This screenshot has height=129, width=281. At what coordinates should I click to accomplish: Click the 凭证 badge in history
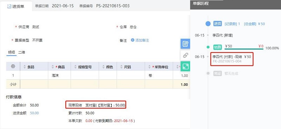pos(217,73)
